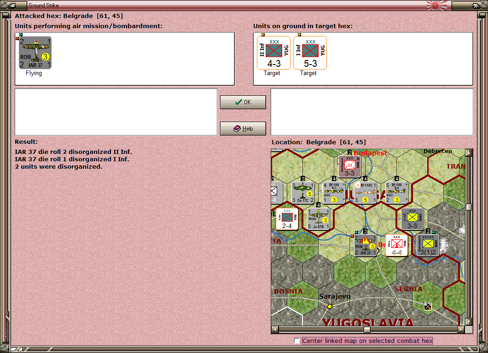The width and height of the screenshot is (488, 353).
Task: Click the 'Flying' status under IAR 37
Action: 34,73
